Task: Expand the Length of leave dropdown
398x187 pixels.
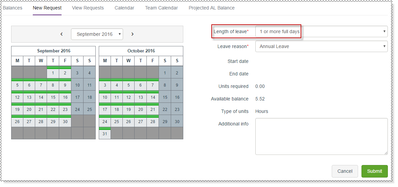Action: [x=321, y=31]
